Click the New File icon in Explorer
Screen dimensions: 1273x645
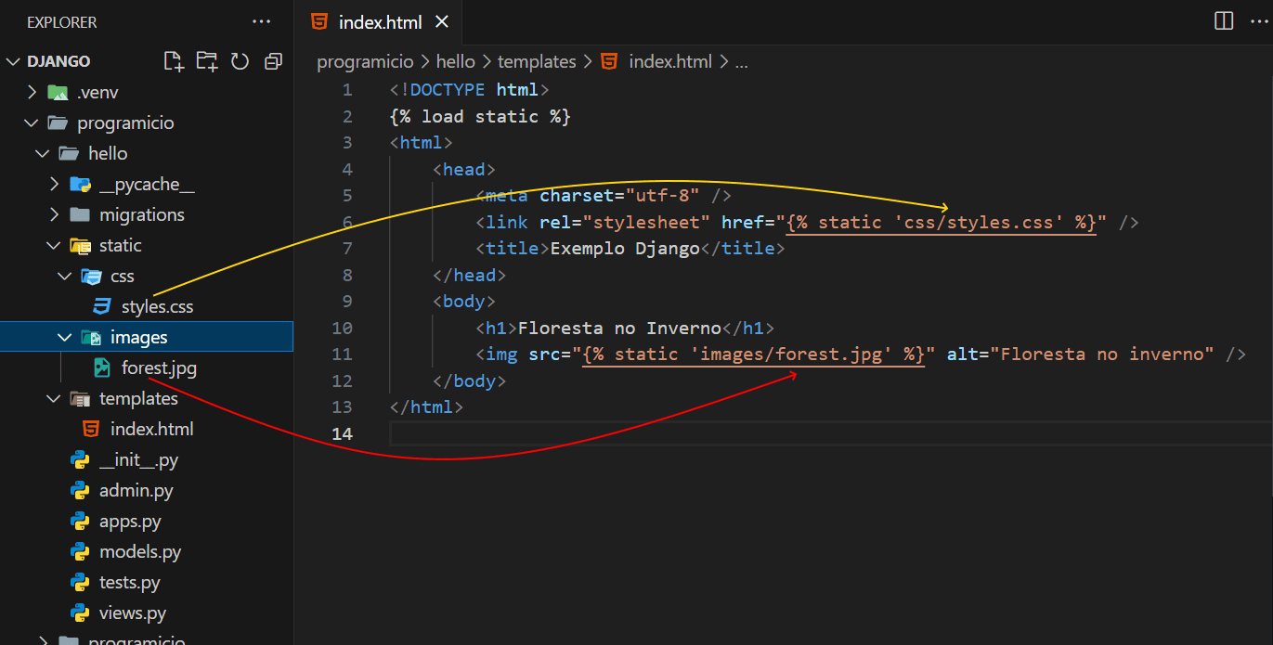click(x=174, y=61)
